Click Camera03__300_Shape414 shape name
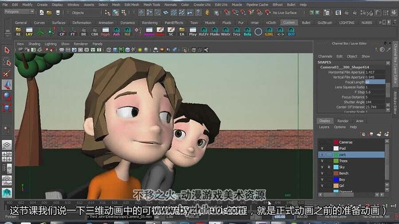This screenshot has width=399, height=224. pos(344,67)
